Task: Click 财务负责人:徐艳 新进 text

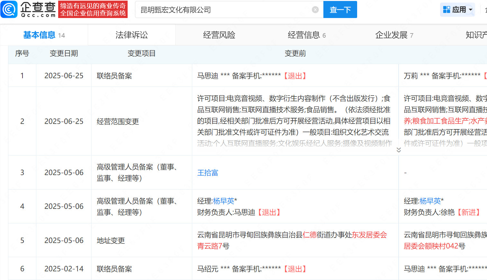Action: (x=442, y=212)
